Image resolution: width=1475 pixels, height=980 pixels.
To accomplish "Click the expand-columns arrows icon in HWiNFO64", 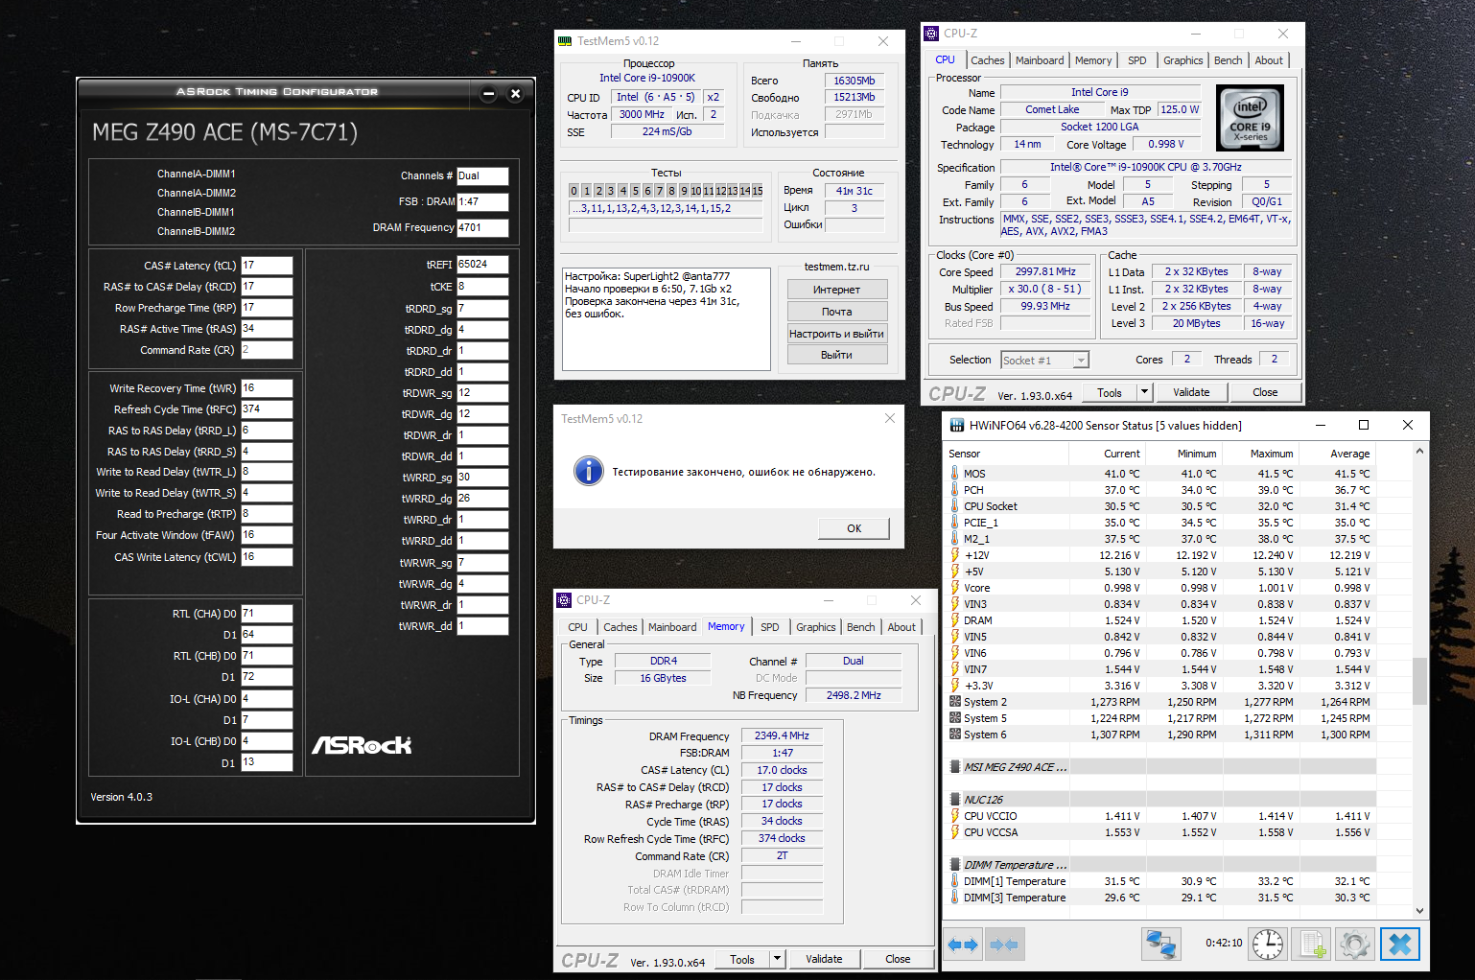I will click(x=963, y=945).
